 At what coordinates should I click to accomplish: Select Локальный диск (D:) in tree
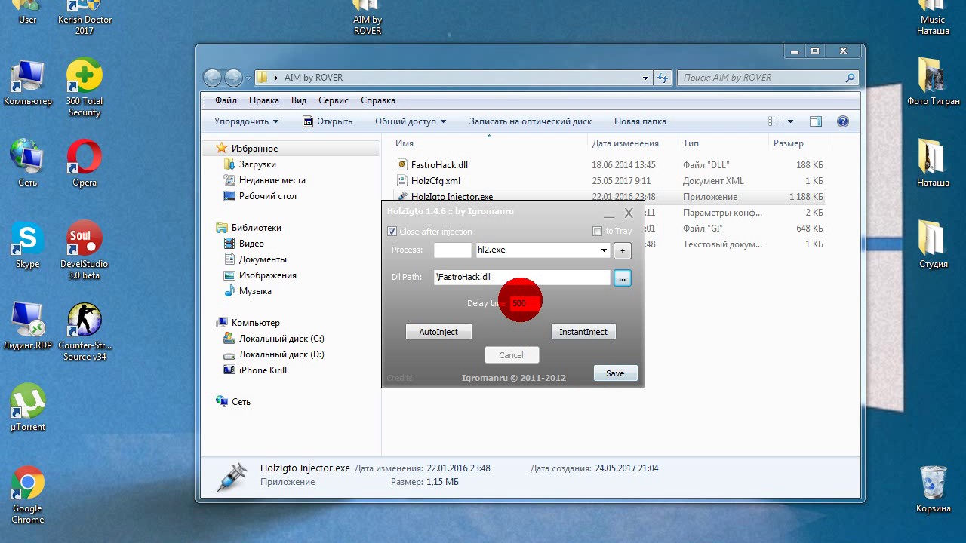coord(281,354)
